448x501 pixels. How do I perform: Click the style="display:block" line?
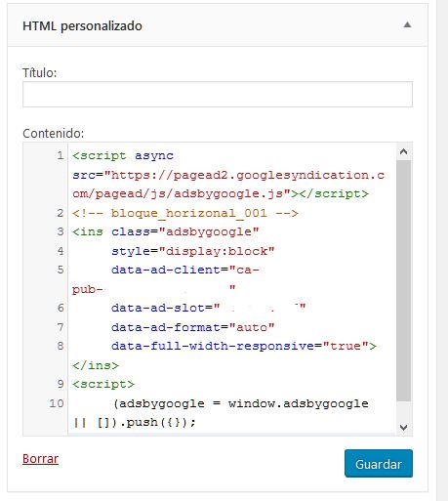[x=193, y=251]
